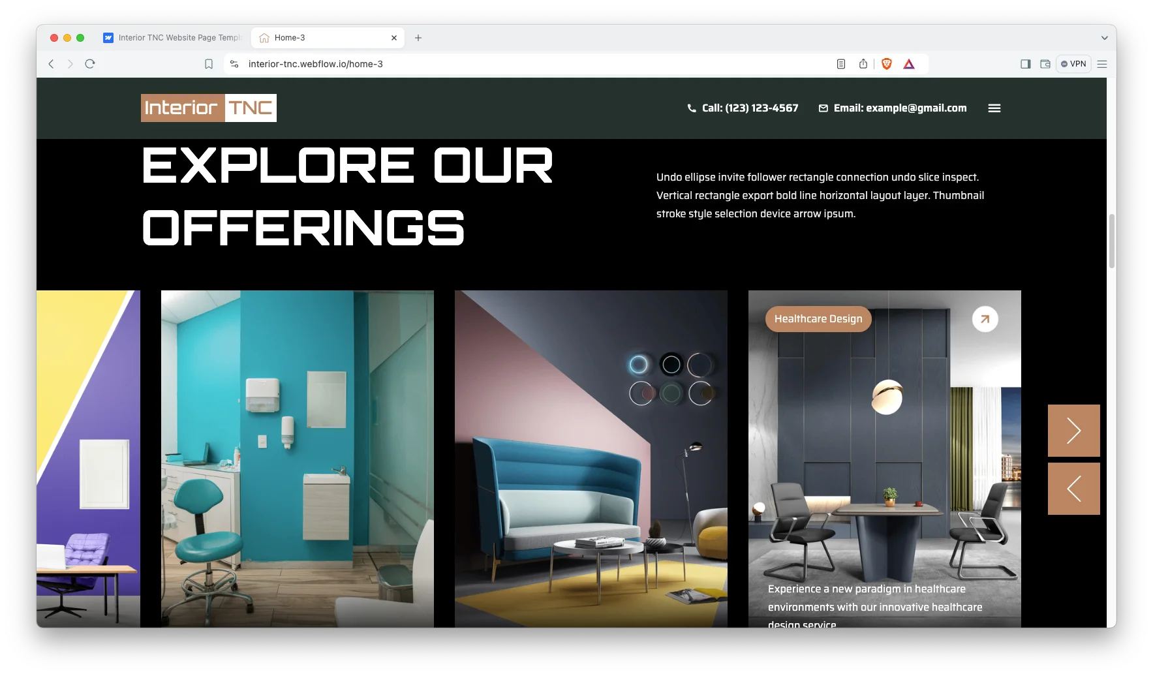This screenshot has width=1153, height=676.
Task: Open reader mode icon in address bar
Action: pos(841,64)
